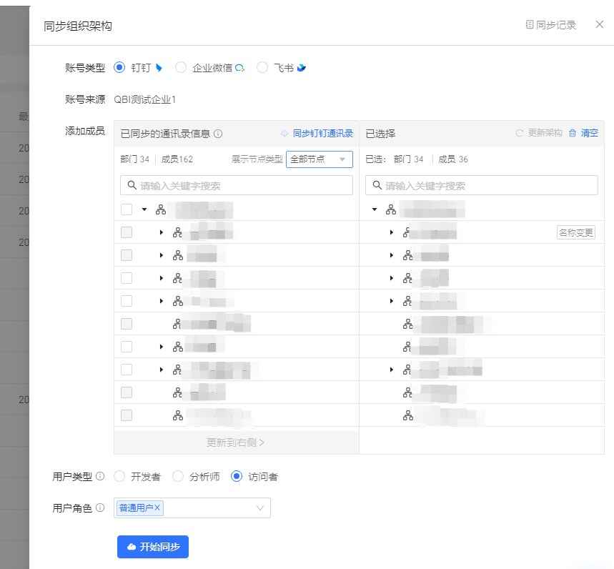Viewport: 614px width, 569px height.
Task: Choose 开发者 as user type
Action: [119, 477]
